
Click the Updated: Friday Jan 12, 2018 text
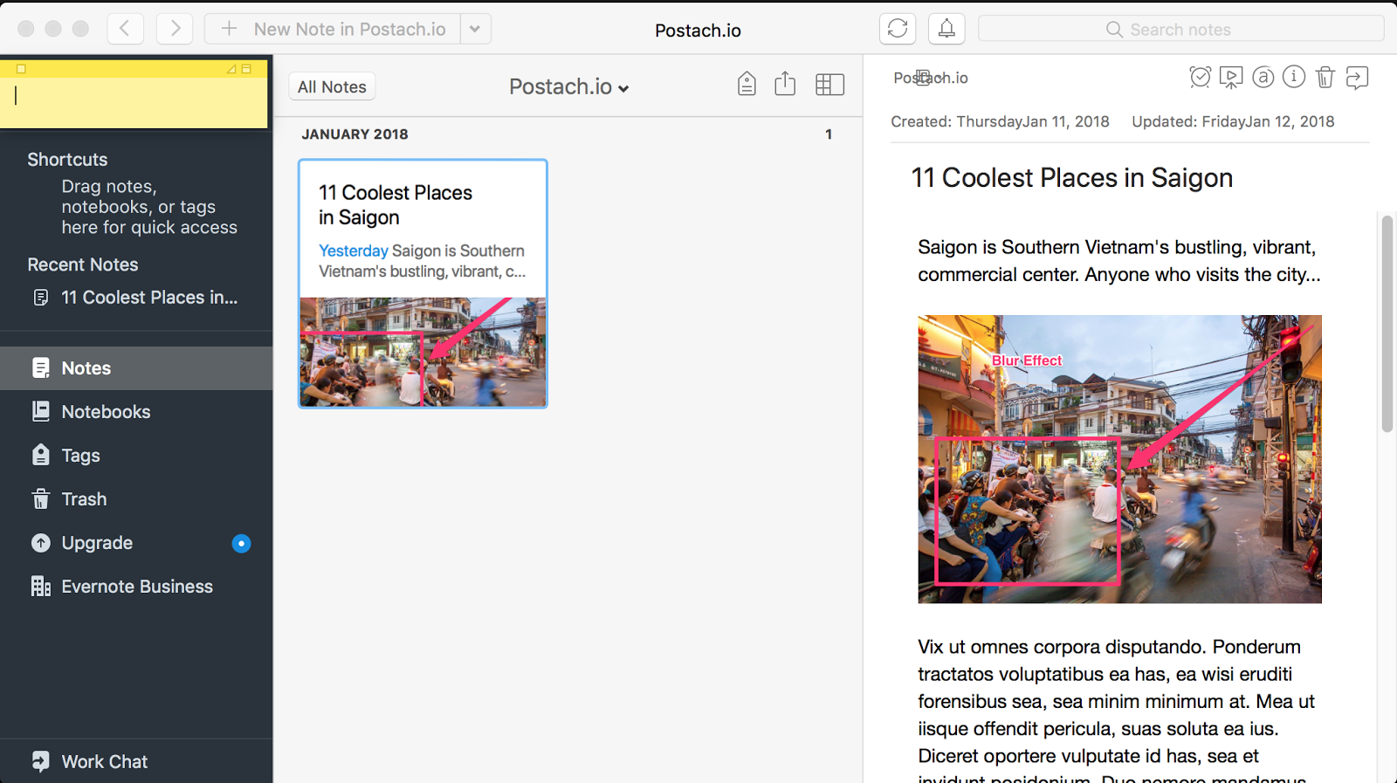[1233, 121]
